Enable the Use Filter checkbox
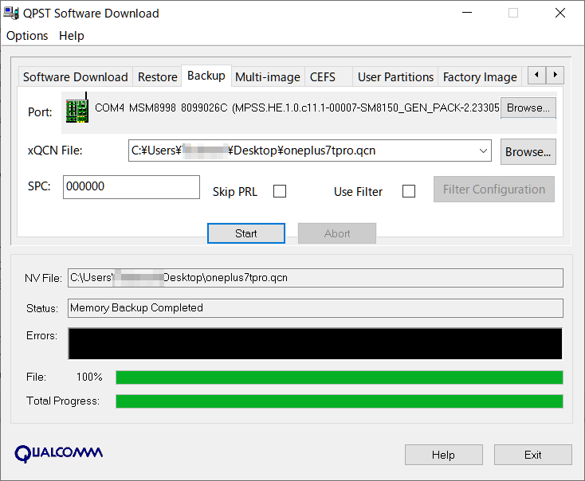 coord(409,191)
